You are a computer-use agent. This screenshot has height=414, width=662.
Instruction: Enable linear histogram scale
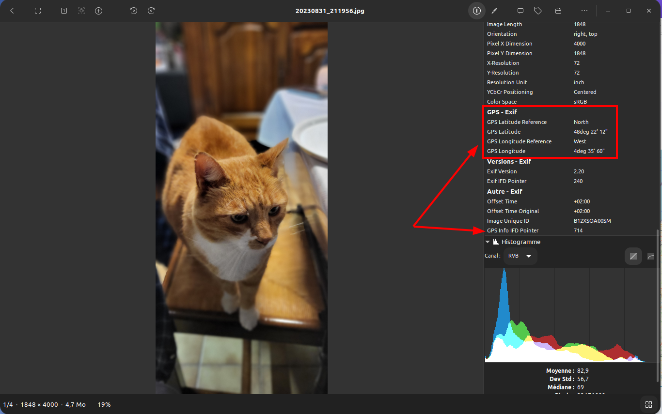click(x=633, y=256)
